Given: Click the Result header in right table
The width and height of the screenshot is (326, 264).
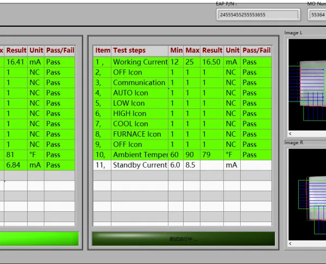Looking at the screenshot, I should tap(212, 51).
